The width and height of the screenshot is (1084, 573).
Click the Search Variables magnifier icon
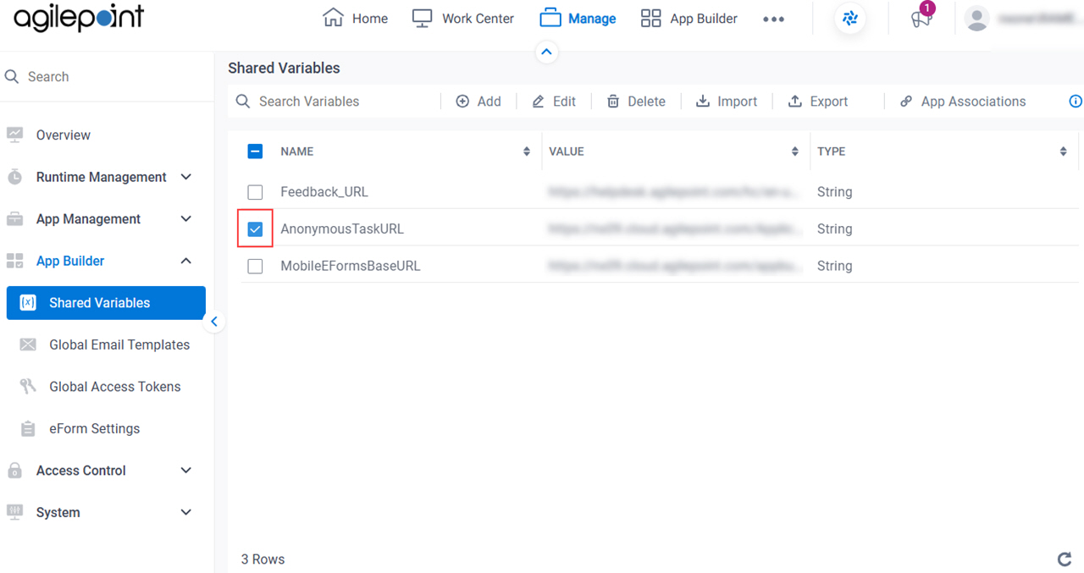point(243,102)
